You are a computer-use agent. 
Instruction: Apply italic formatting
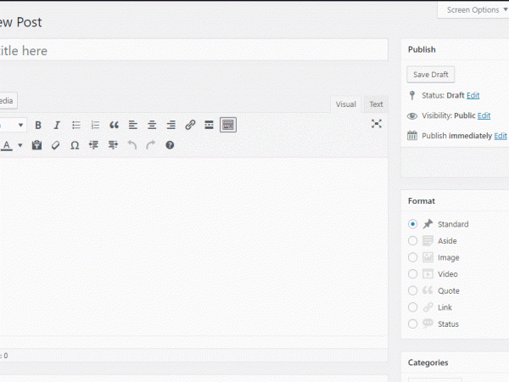click(x=57, y=125)
